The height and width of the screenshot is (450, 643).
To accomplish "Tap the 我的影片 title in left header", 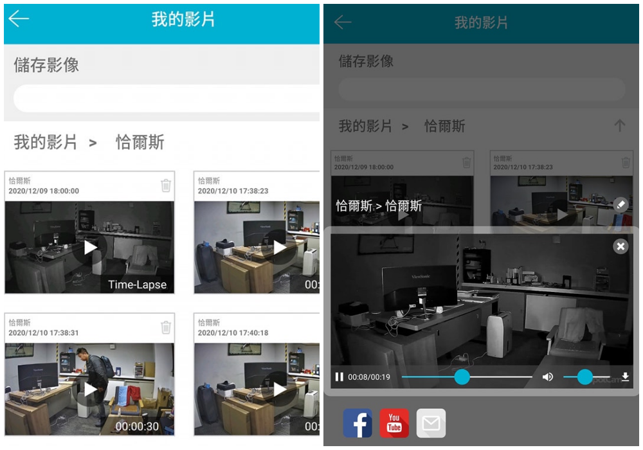I will [183, 19].
